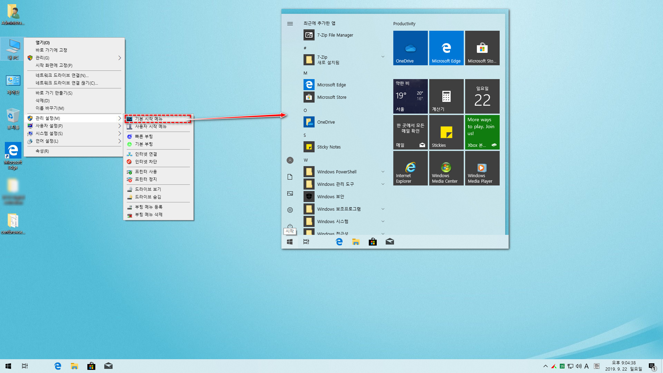Select 기본 시작 메뉴 submenu item
Image resolution: width=663 pixels, height=373 pixels.
pos(158,119)
